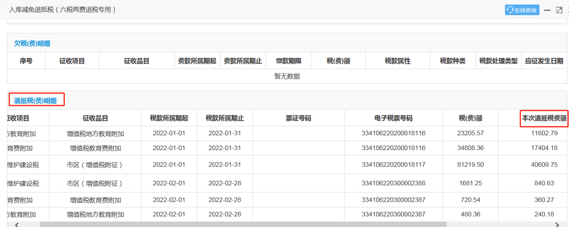Open the 在线咨询 online consultation button
This screenshot has height=227, width=569.
pos(522,10)
